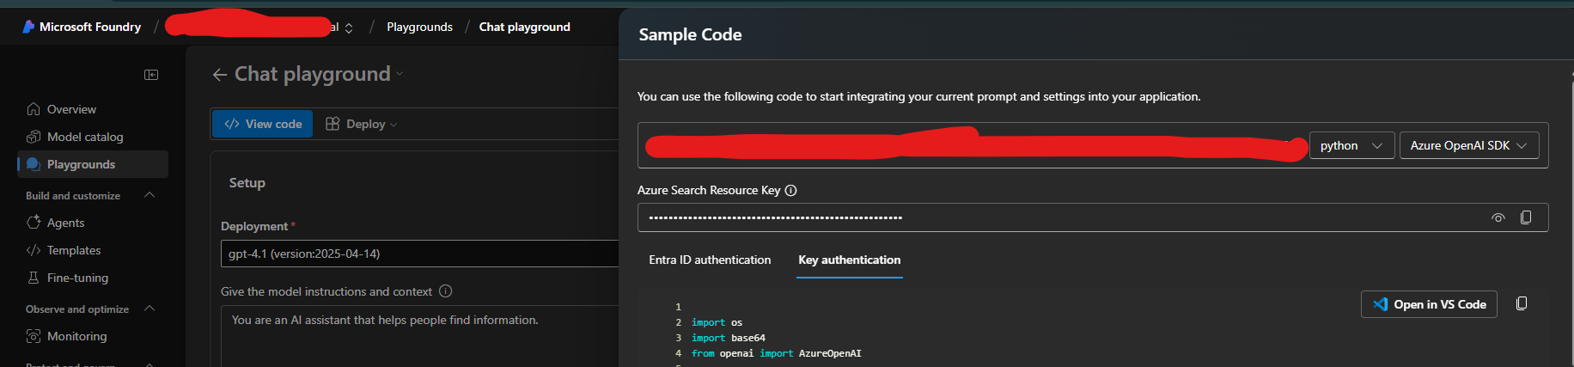
Task: Open the sample in VS Code
Action: (x=1429, y=304)
